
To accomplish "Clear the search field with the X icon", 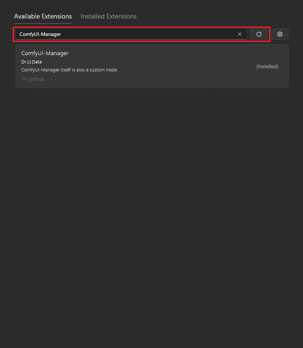I will (x=240, y=34).
